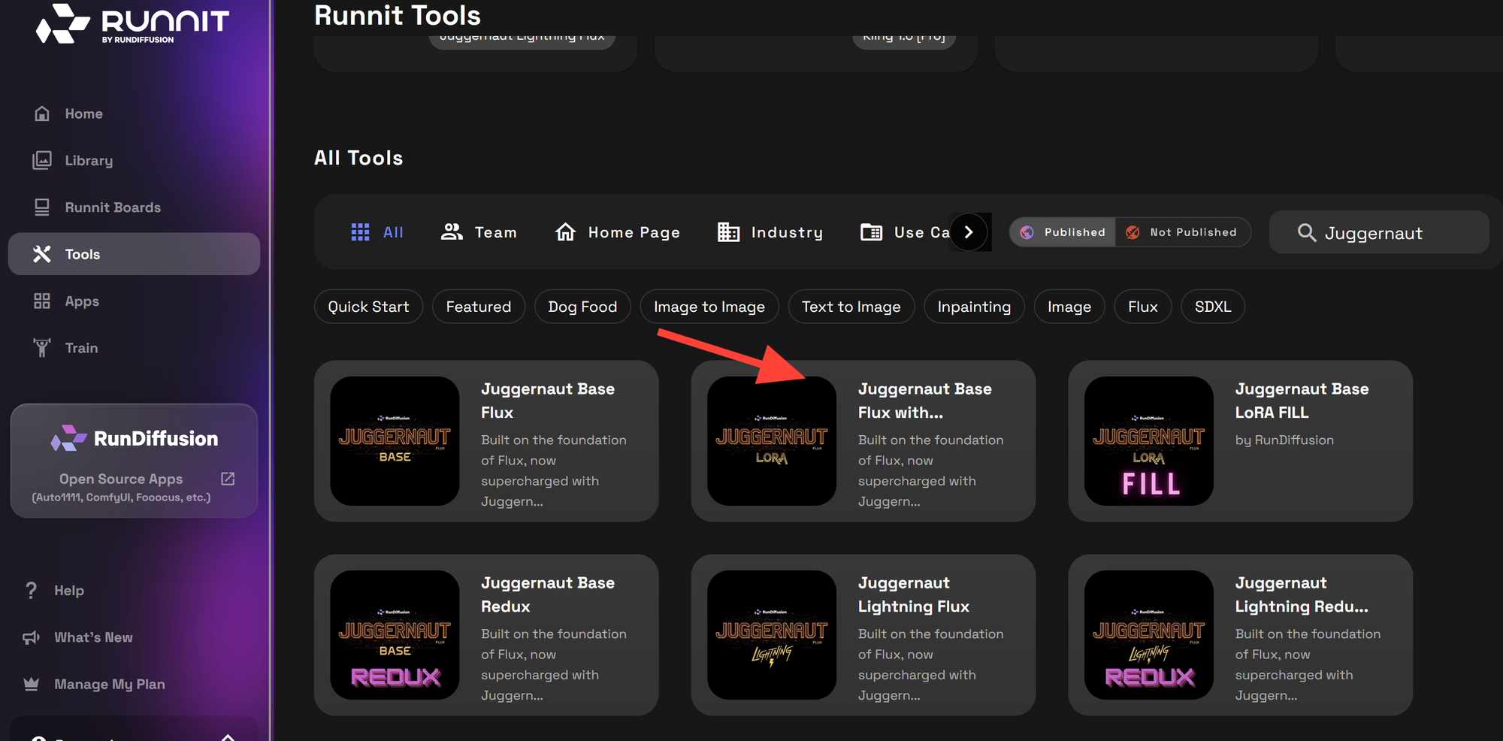This screenshot has height=741, width=1503.
Task: Select the Tools wrench icon
Action: 43,254
